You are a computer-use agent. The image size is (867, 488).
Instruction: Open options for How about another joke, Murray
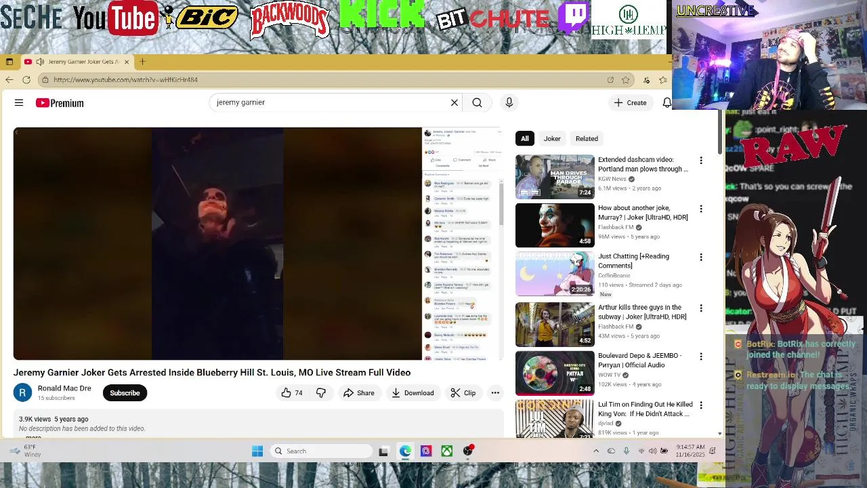(x=701, y=209)
